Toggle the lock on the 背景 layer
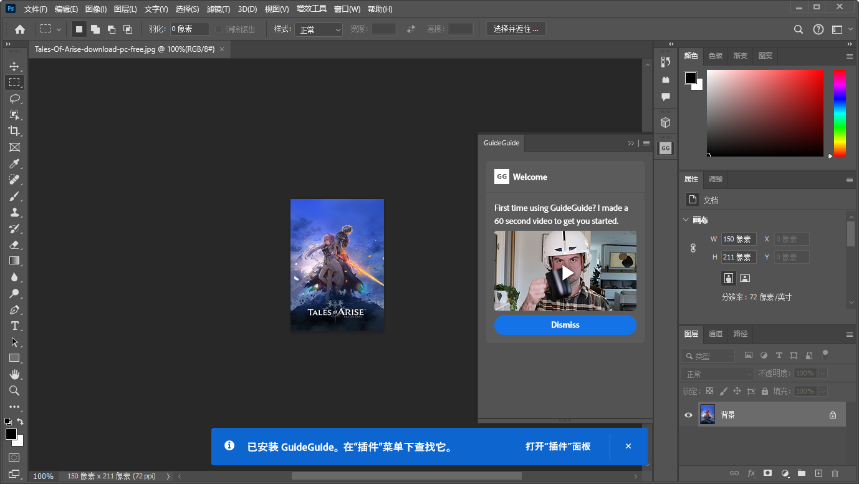Image resolution: width=859 pixels, height=484 pixels. point(833,414)
